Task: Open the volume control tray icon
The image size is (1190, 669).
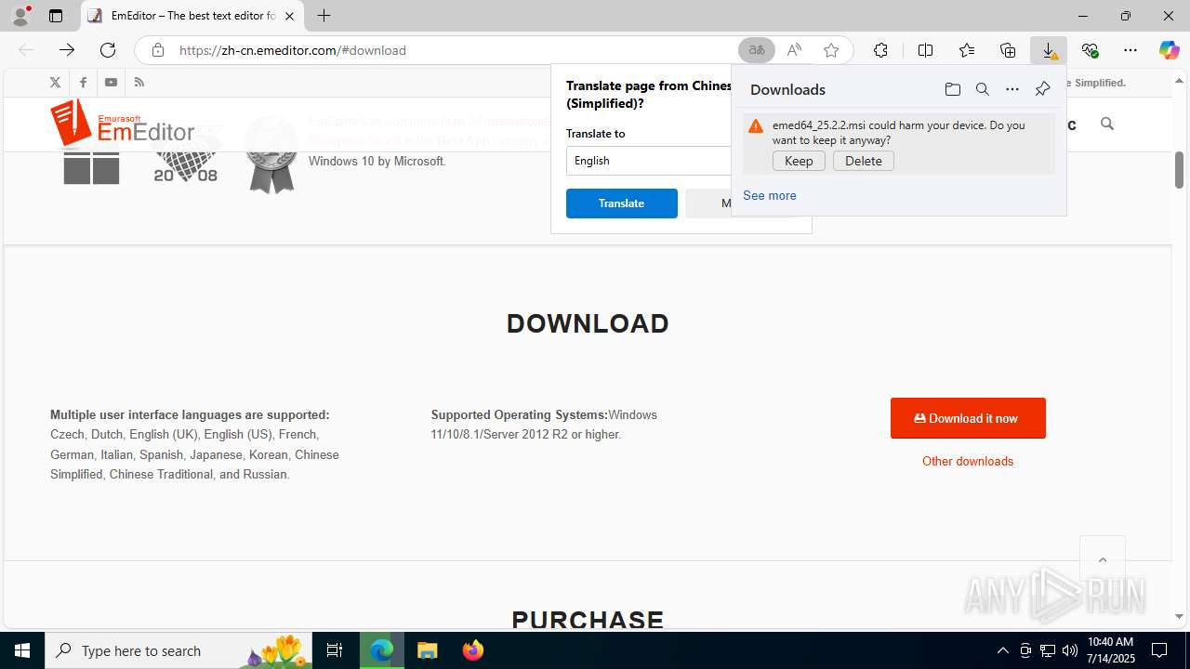Action: pyautogui.click(x=1069, y=650)
